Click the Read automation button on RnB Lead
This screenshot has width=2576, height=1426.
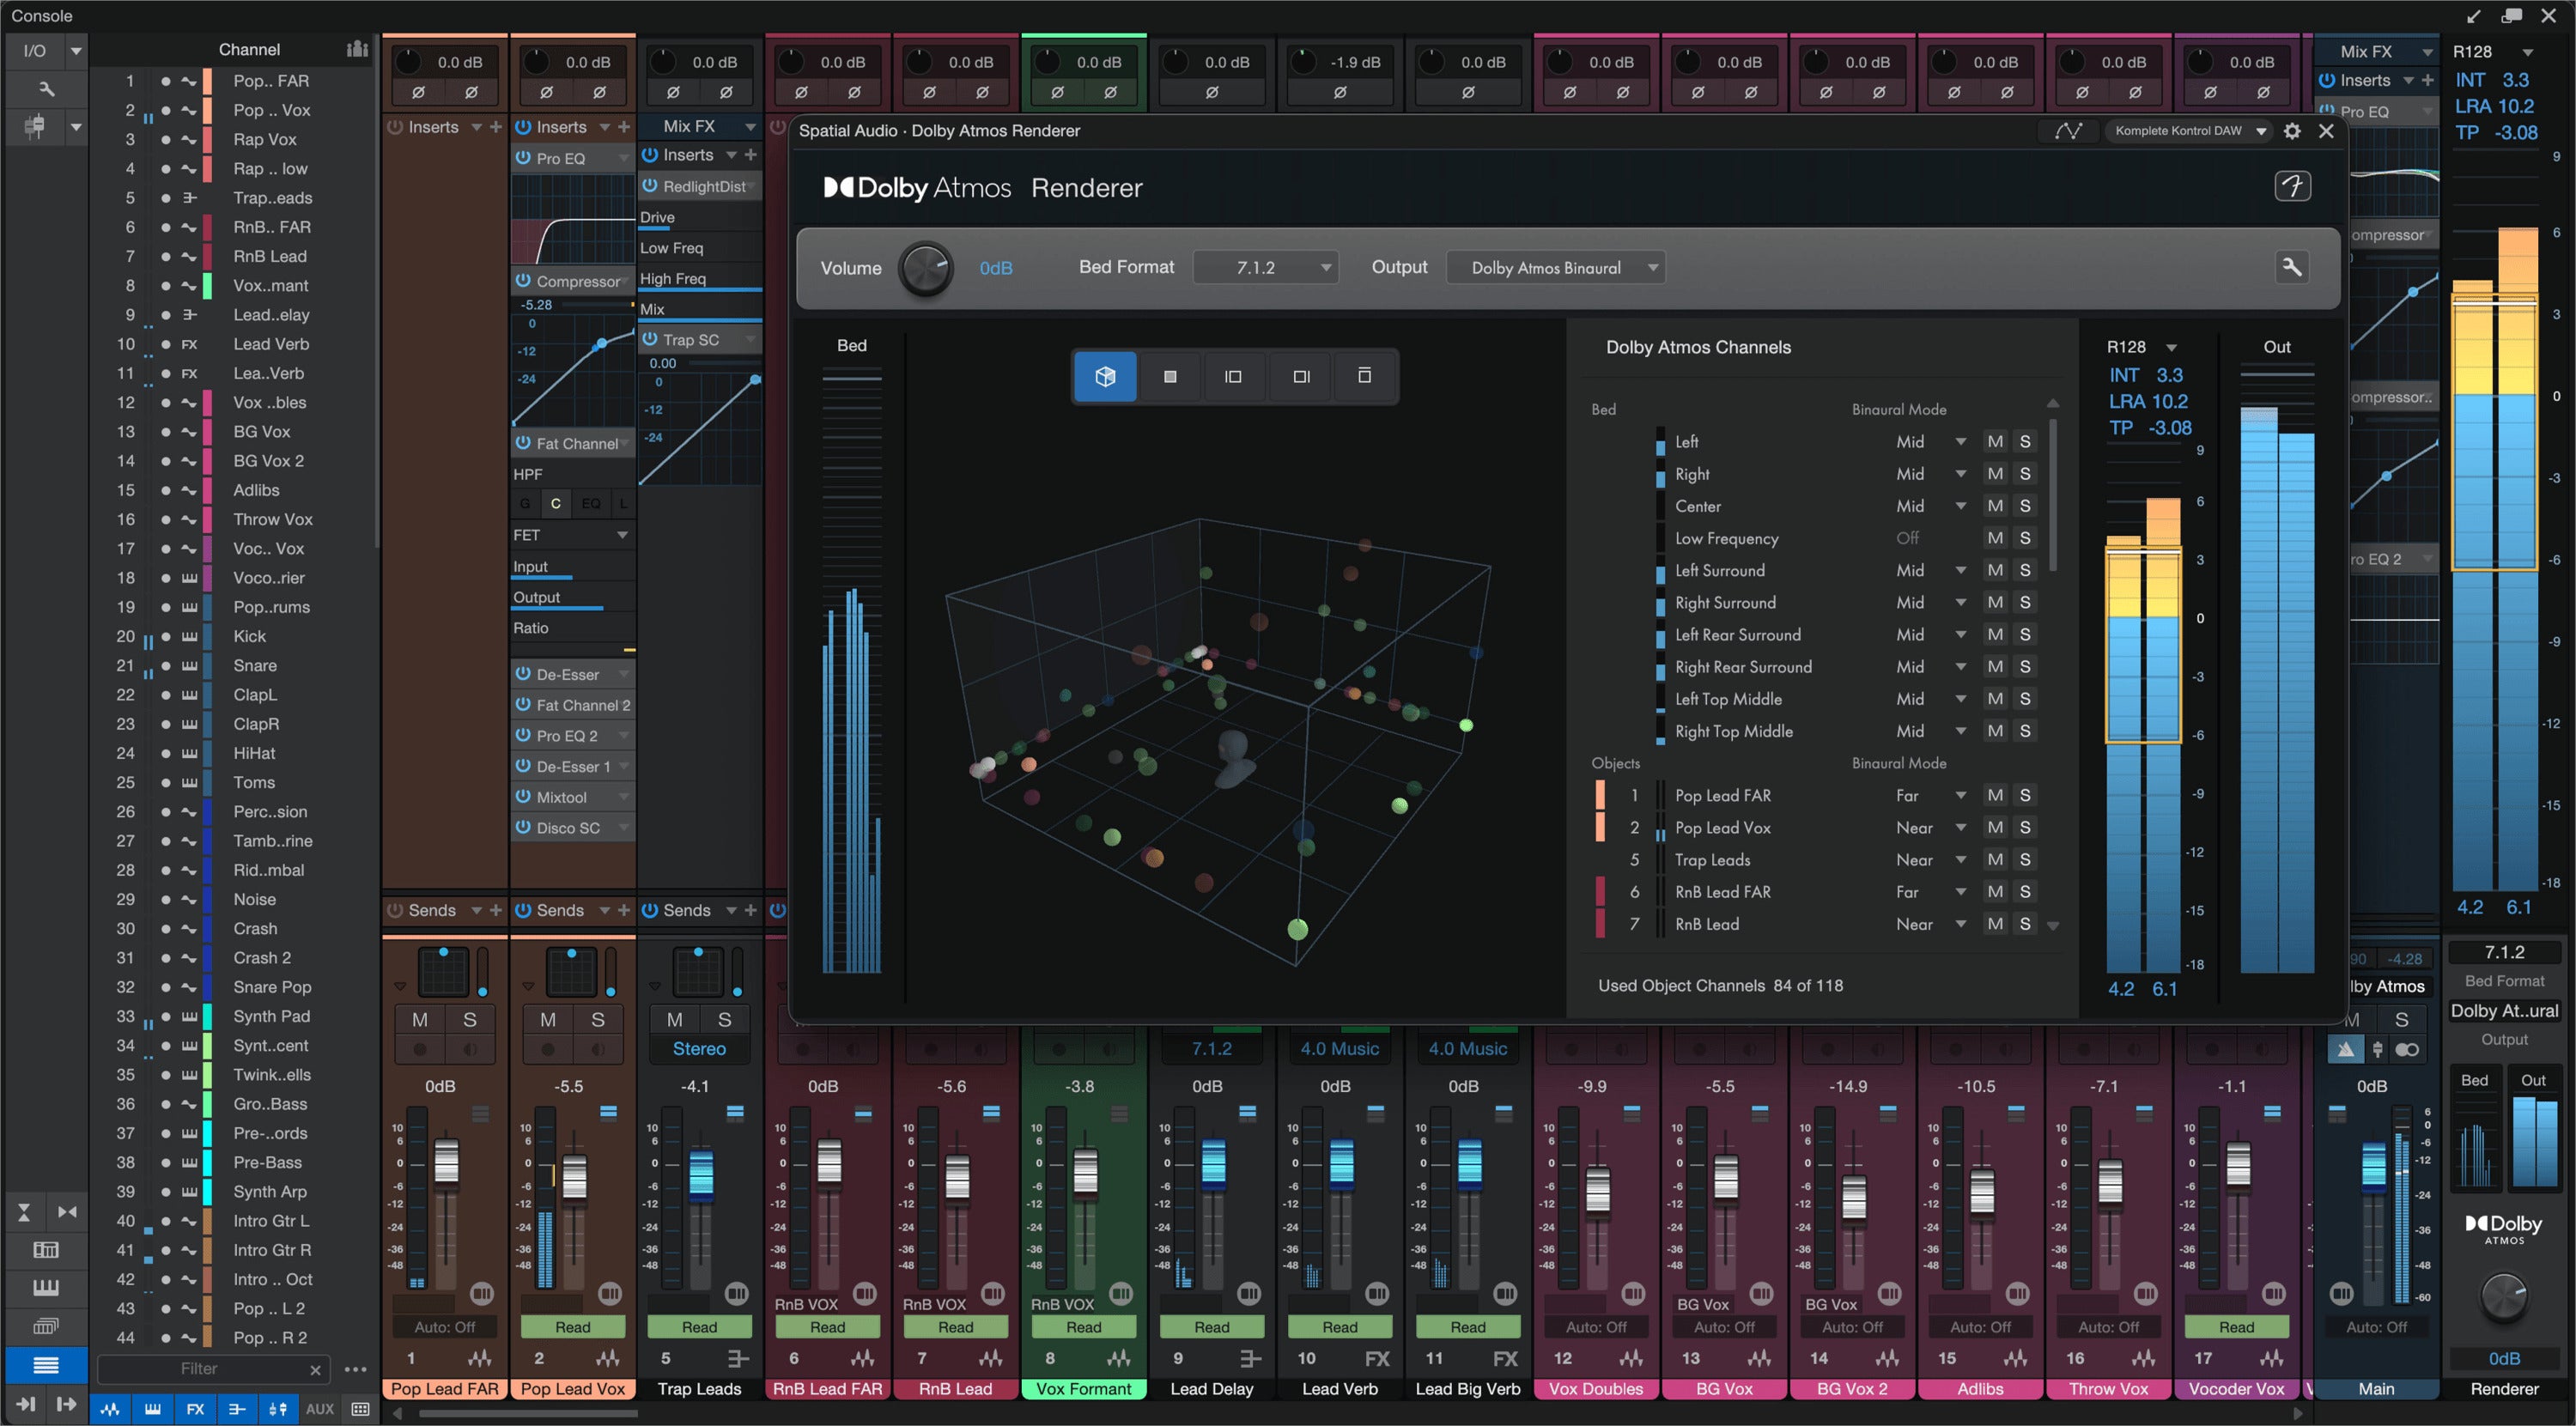[955, 1326]
